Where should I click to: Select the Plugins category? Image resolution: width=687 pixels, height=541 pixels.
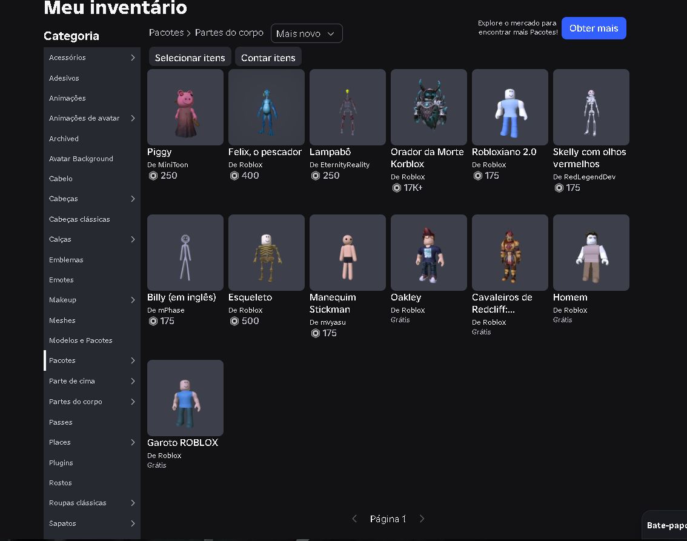92,463
